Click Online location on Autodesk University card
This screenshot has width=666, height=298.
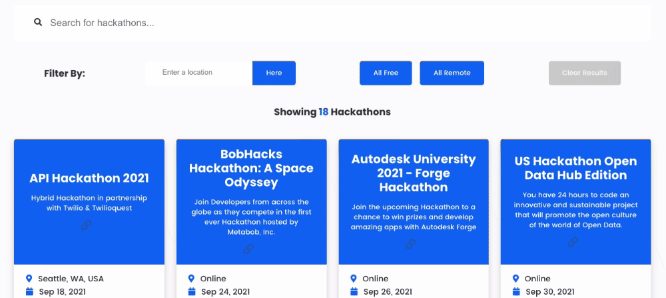tap(376, 279)
